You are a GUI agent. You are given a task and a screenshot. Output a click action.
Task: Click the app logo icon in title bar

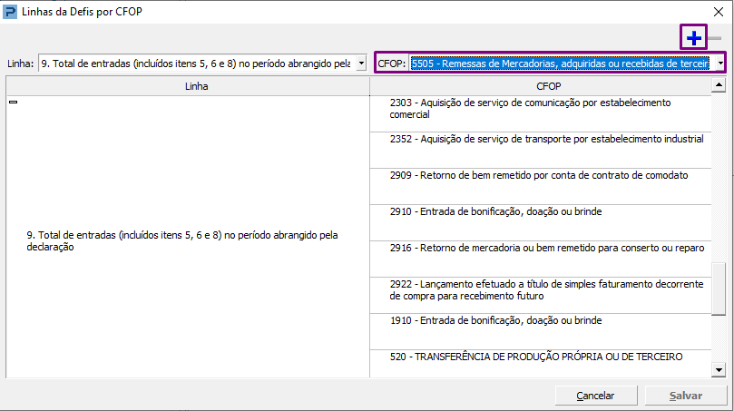click(x=10, y=12)
